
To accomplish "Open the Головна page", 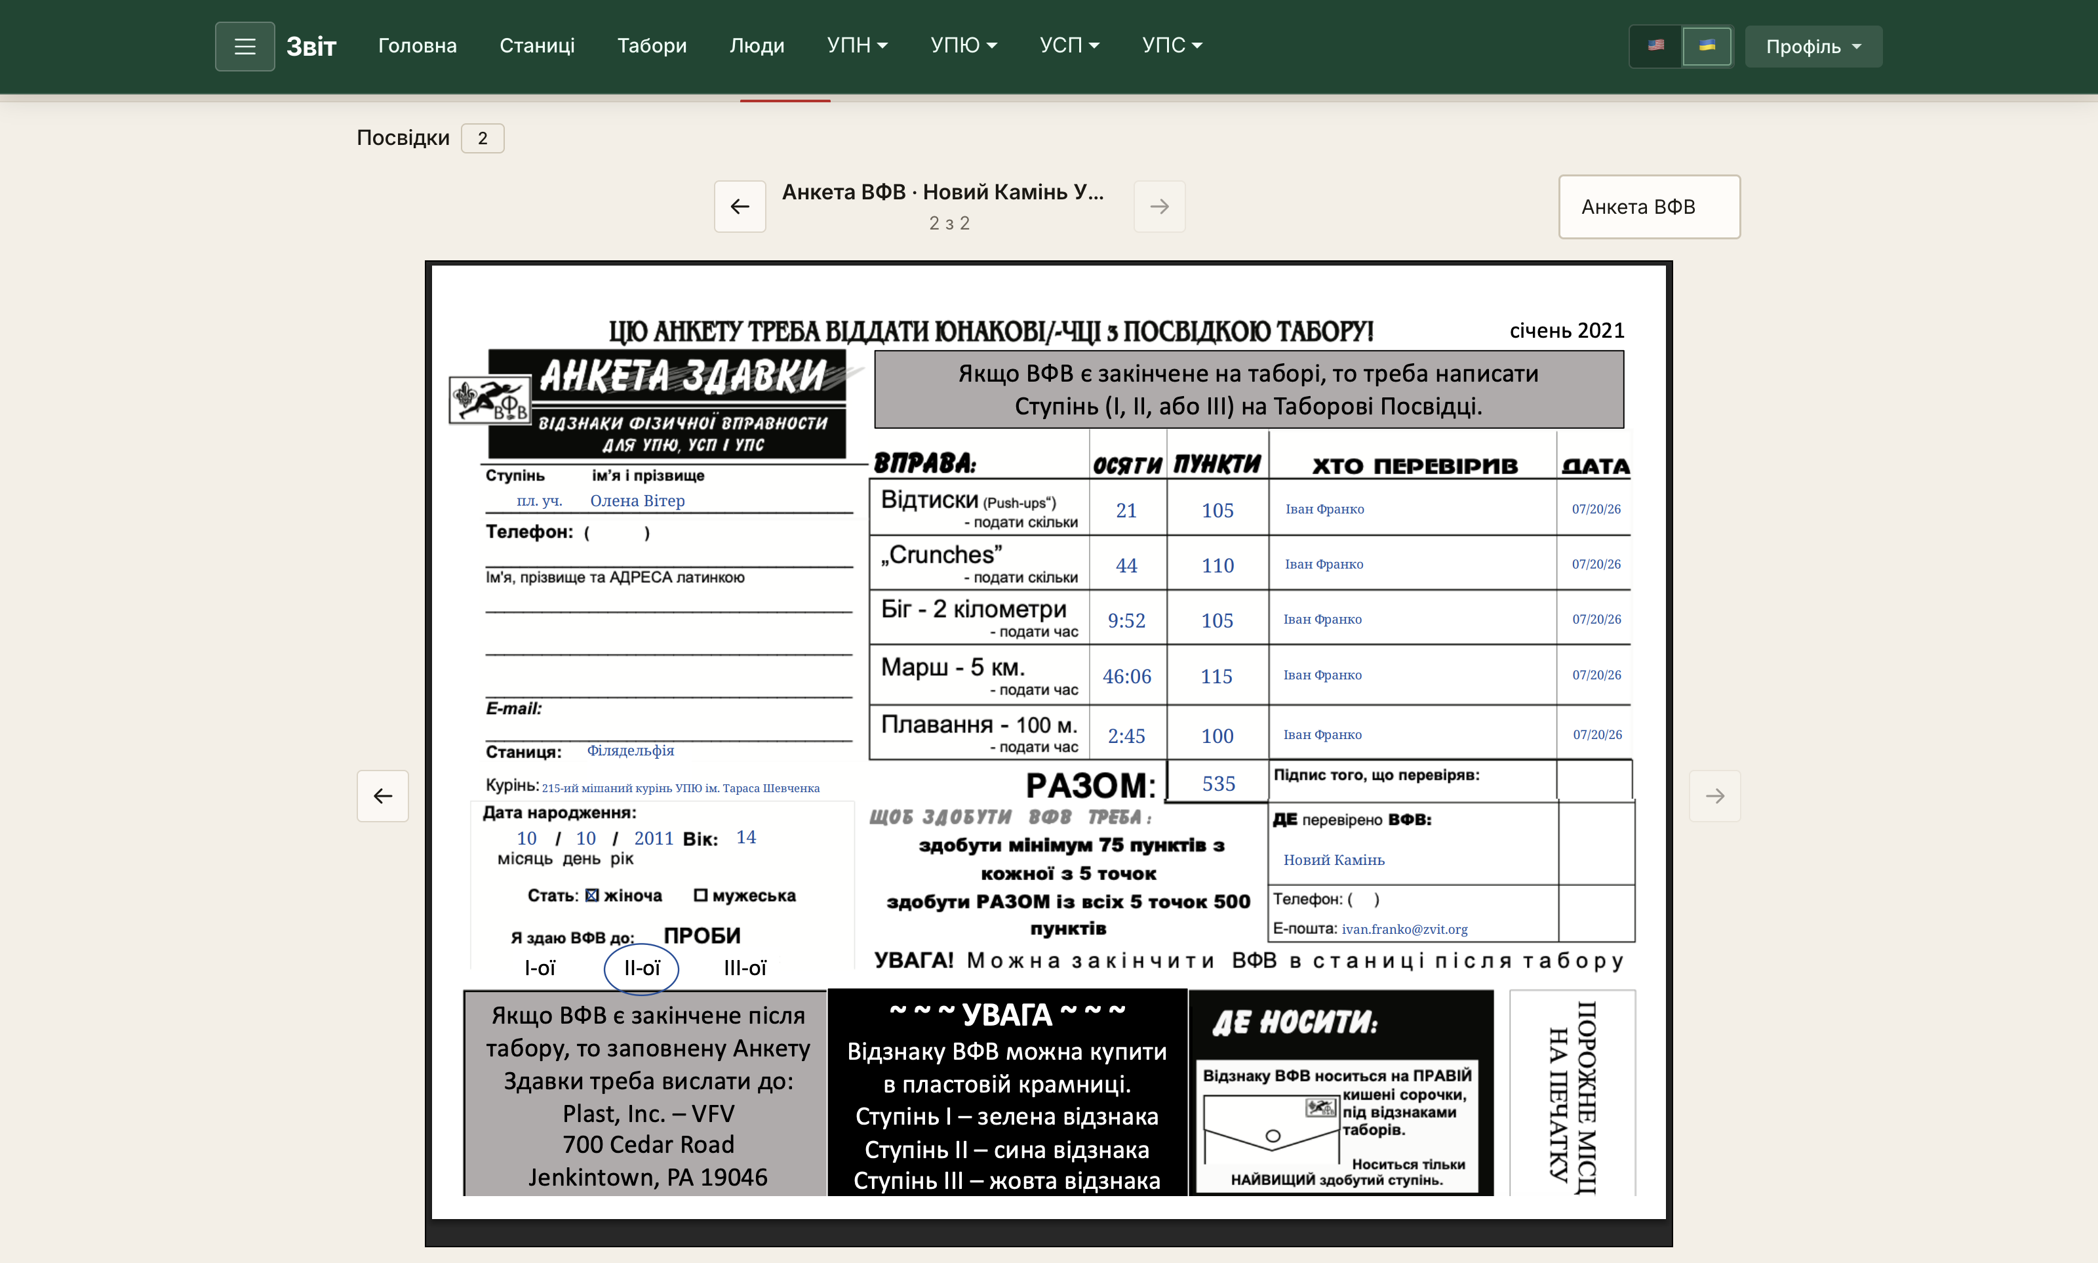I will point(417,45).
